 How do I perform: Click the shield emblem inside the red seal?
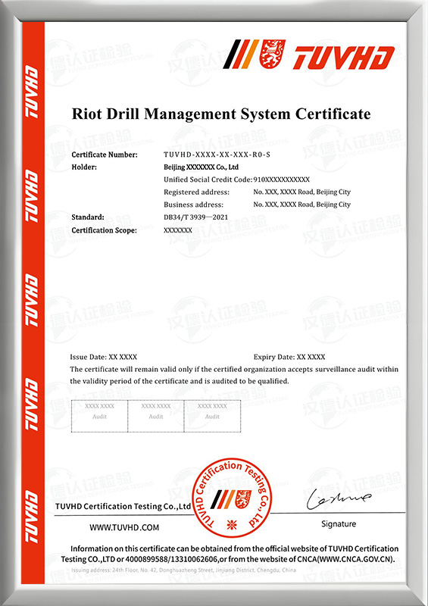click(x=243, y=499)
